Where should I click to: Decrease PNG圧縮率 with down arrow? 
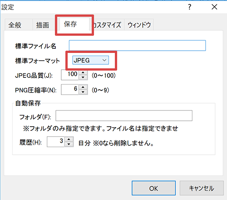coord(83,92)
